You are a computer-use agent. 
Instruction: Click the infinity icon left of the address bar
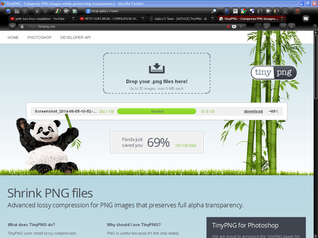coord(12,27)
